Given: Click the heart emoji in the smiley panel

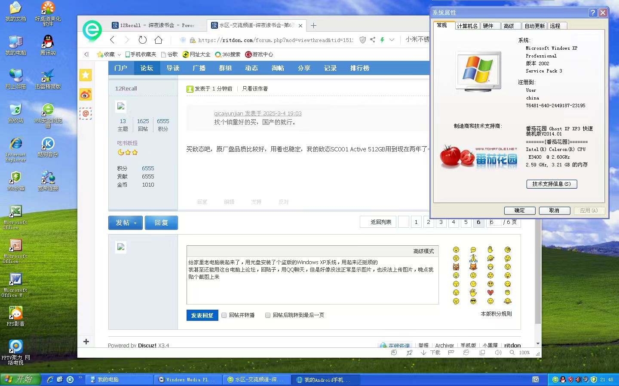Looking at the screenshot, I should click(490, 293).
